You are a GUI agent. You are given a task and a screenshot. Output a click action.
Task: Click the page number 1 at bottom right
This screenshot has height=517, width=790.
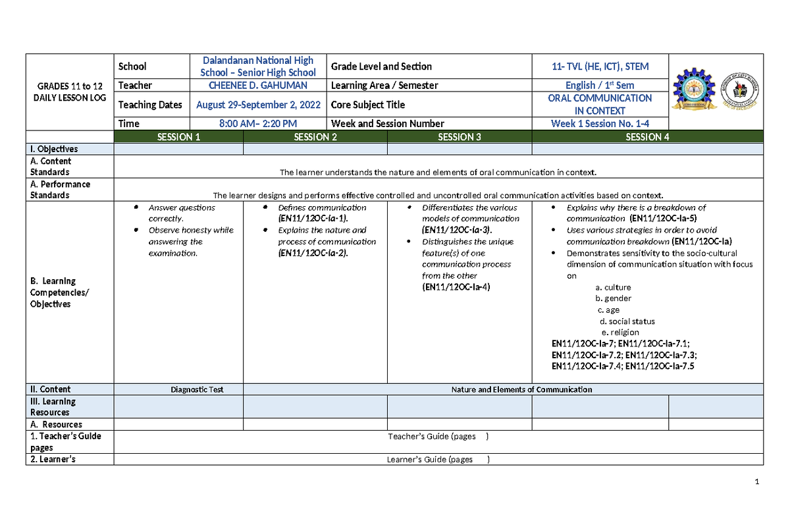756,481
